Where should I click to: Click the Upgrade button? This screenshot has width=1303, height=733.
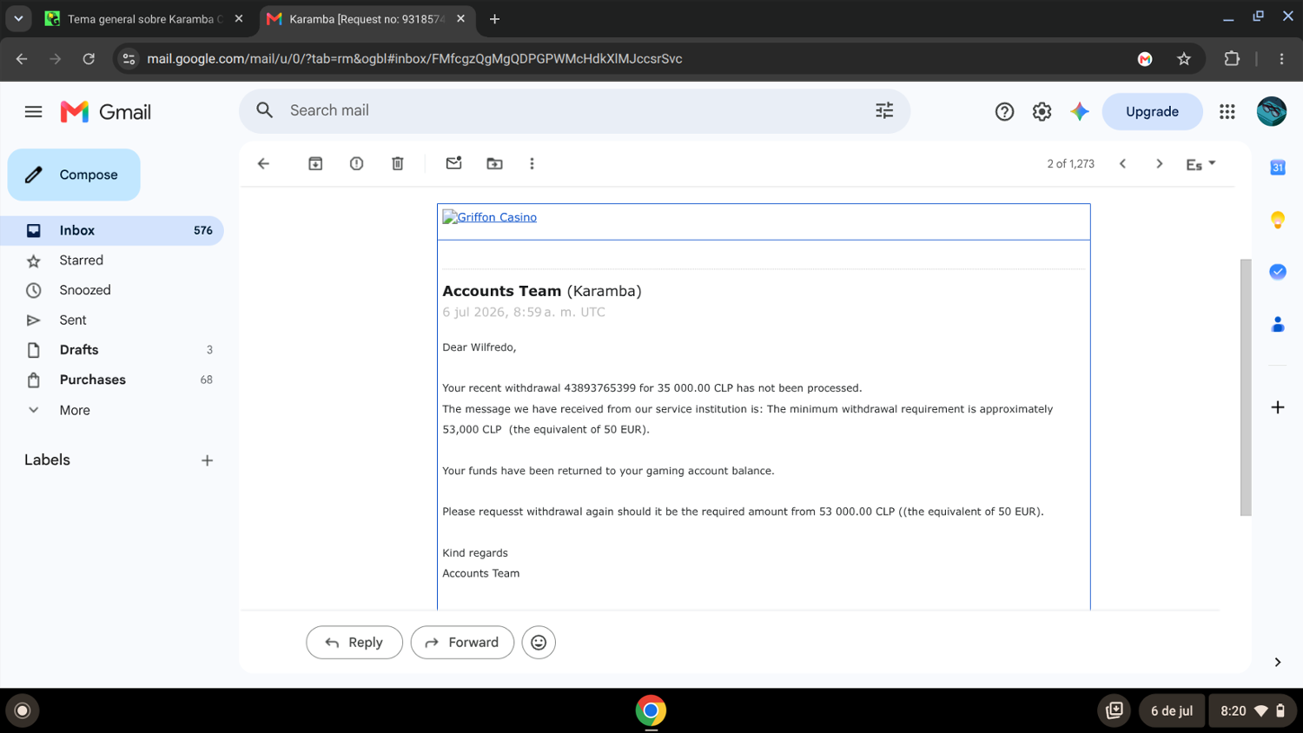1152,111
